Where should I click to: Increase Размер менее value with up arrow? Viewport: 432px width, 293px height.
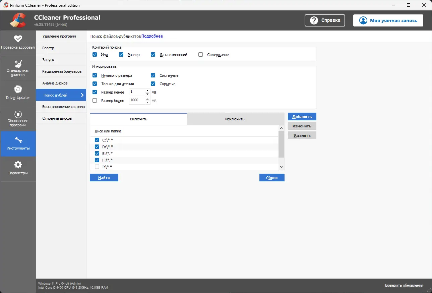[147, 91]
